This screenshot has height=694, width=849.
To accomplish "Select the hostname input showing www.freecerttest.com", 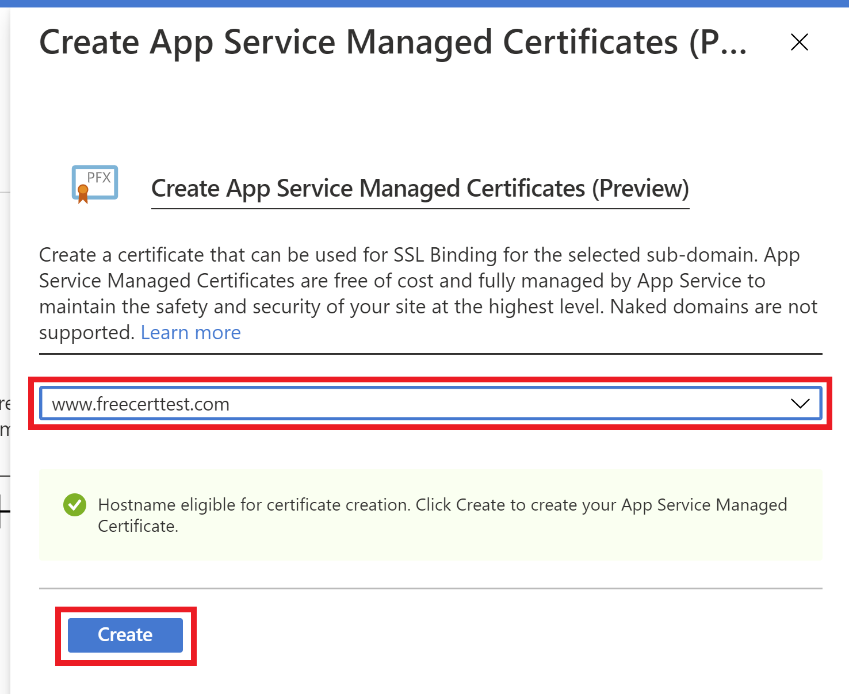I will coord(230,404).
